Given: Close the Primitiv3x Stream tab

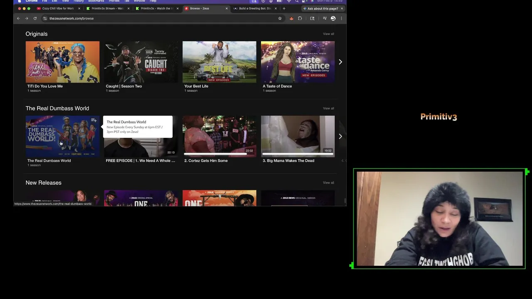Looking at the screenshot, I should point(128,8).
